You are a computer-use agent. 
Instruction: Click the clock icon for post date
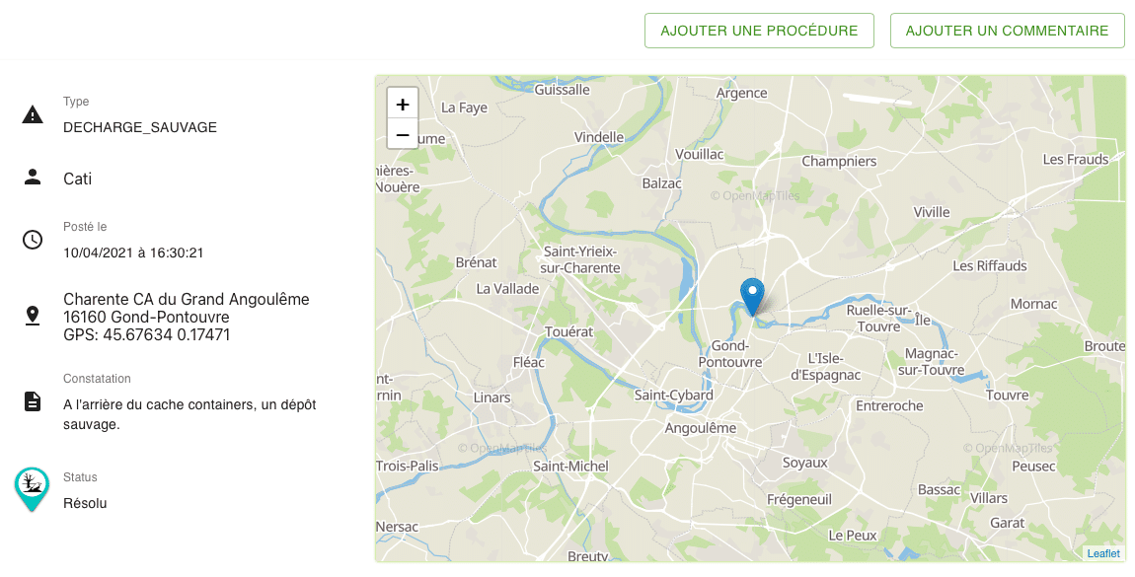click(x=33, y=240)
